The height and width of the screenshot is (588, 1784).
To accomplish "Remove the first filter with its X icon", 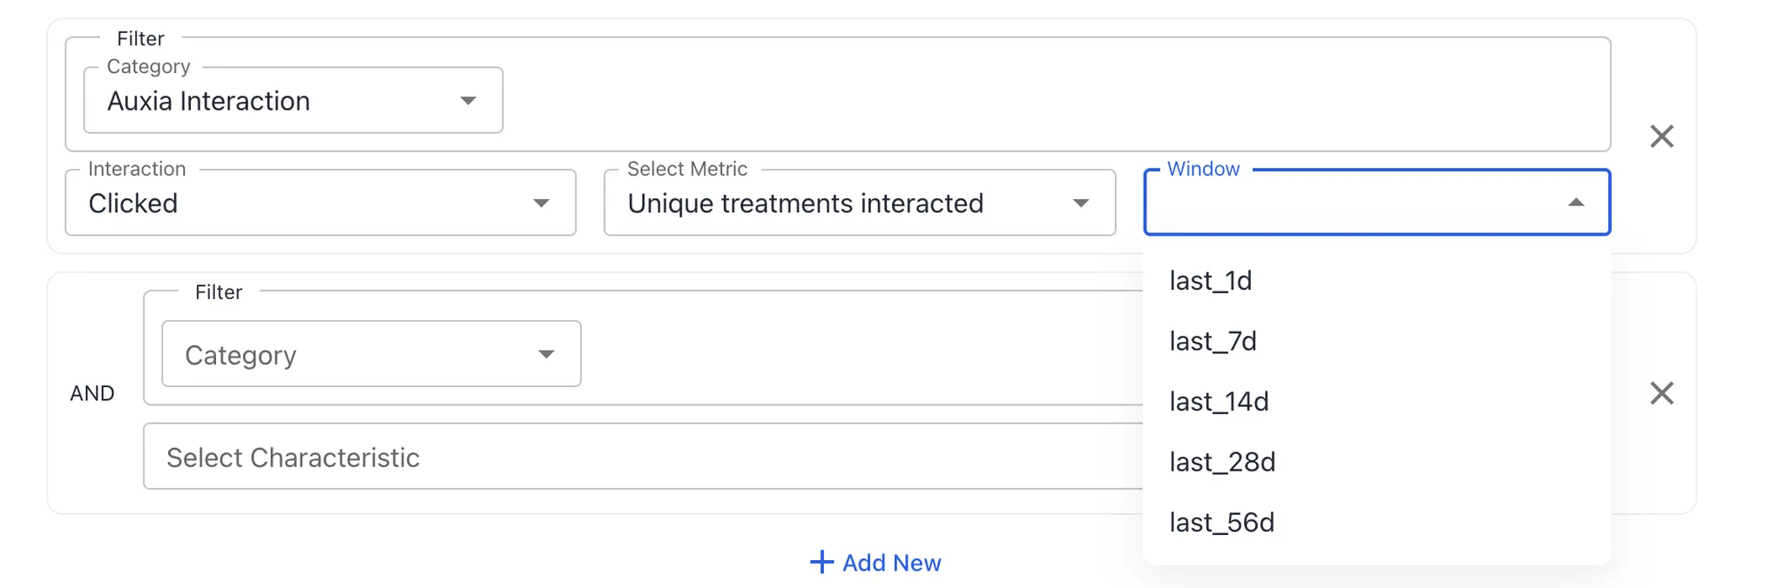I will point(1661,137).
